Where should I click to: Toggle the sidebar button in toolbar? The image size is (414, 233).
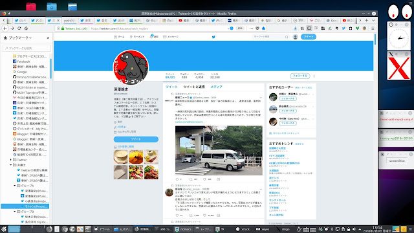tap(309, 28)
